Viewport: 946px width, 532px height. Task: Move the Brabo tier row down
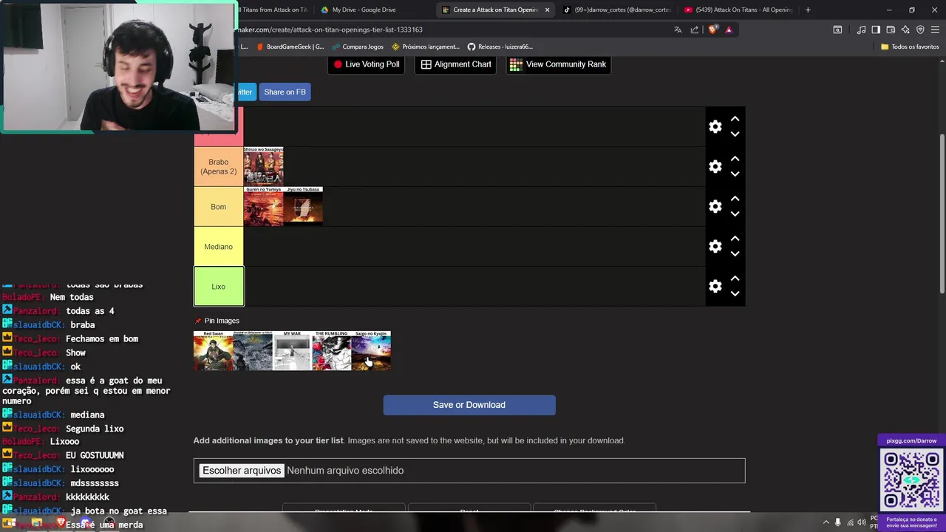click(735, 174)
